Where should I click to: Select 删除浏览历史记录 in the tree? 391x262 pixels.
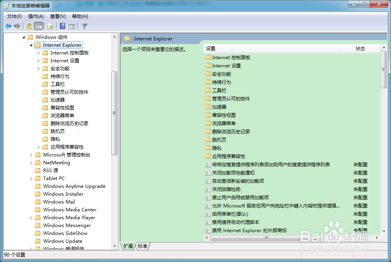pyautogui.click(x=69, y=124)
